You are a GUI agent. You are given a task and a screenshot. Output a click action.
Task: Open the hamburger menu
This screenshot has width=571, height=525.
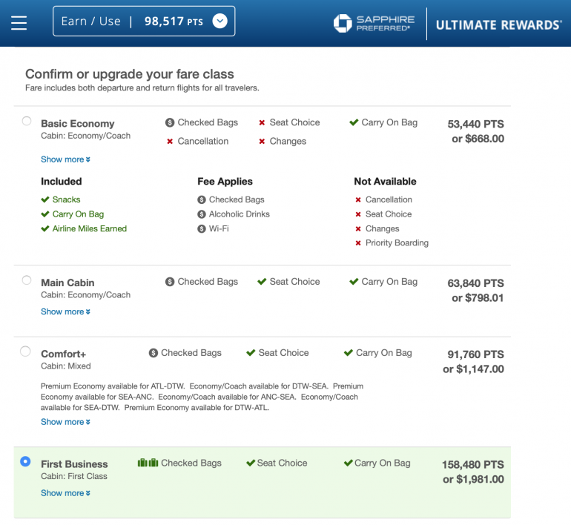[19, 23]
